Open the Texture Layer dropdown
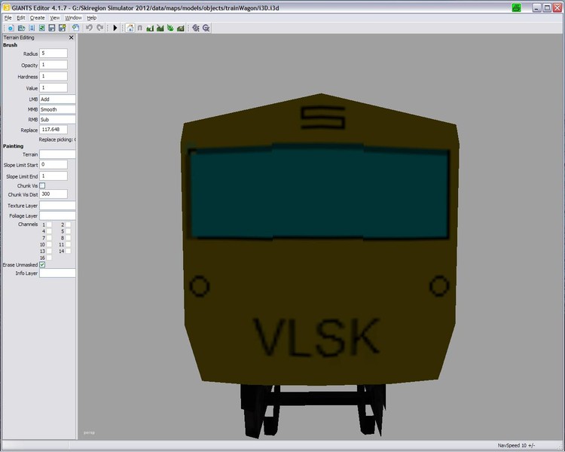 pos(57,206)
